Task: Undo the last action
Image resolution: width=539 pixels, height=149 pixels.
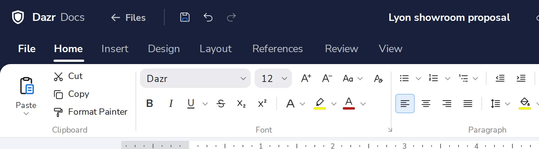Action: [x=208, y=17]
